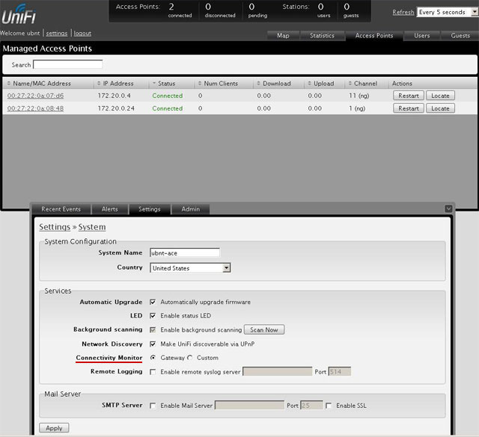
Task: Sort by the Name/MAC Address column icon
Action: (10, 84)
